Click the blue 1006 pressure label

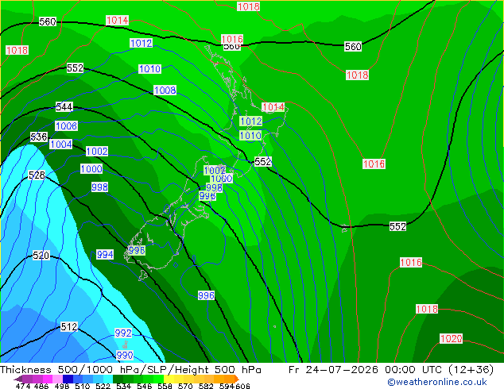67,125
